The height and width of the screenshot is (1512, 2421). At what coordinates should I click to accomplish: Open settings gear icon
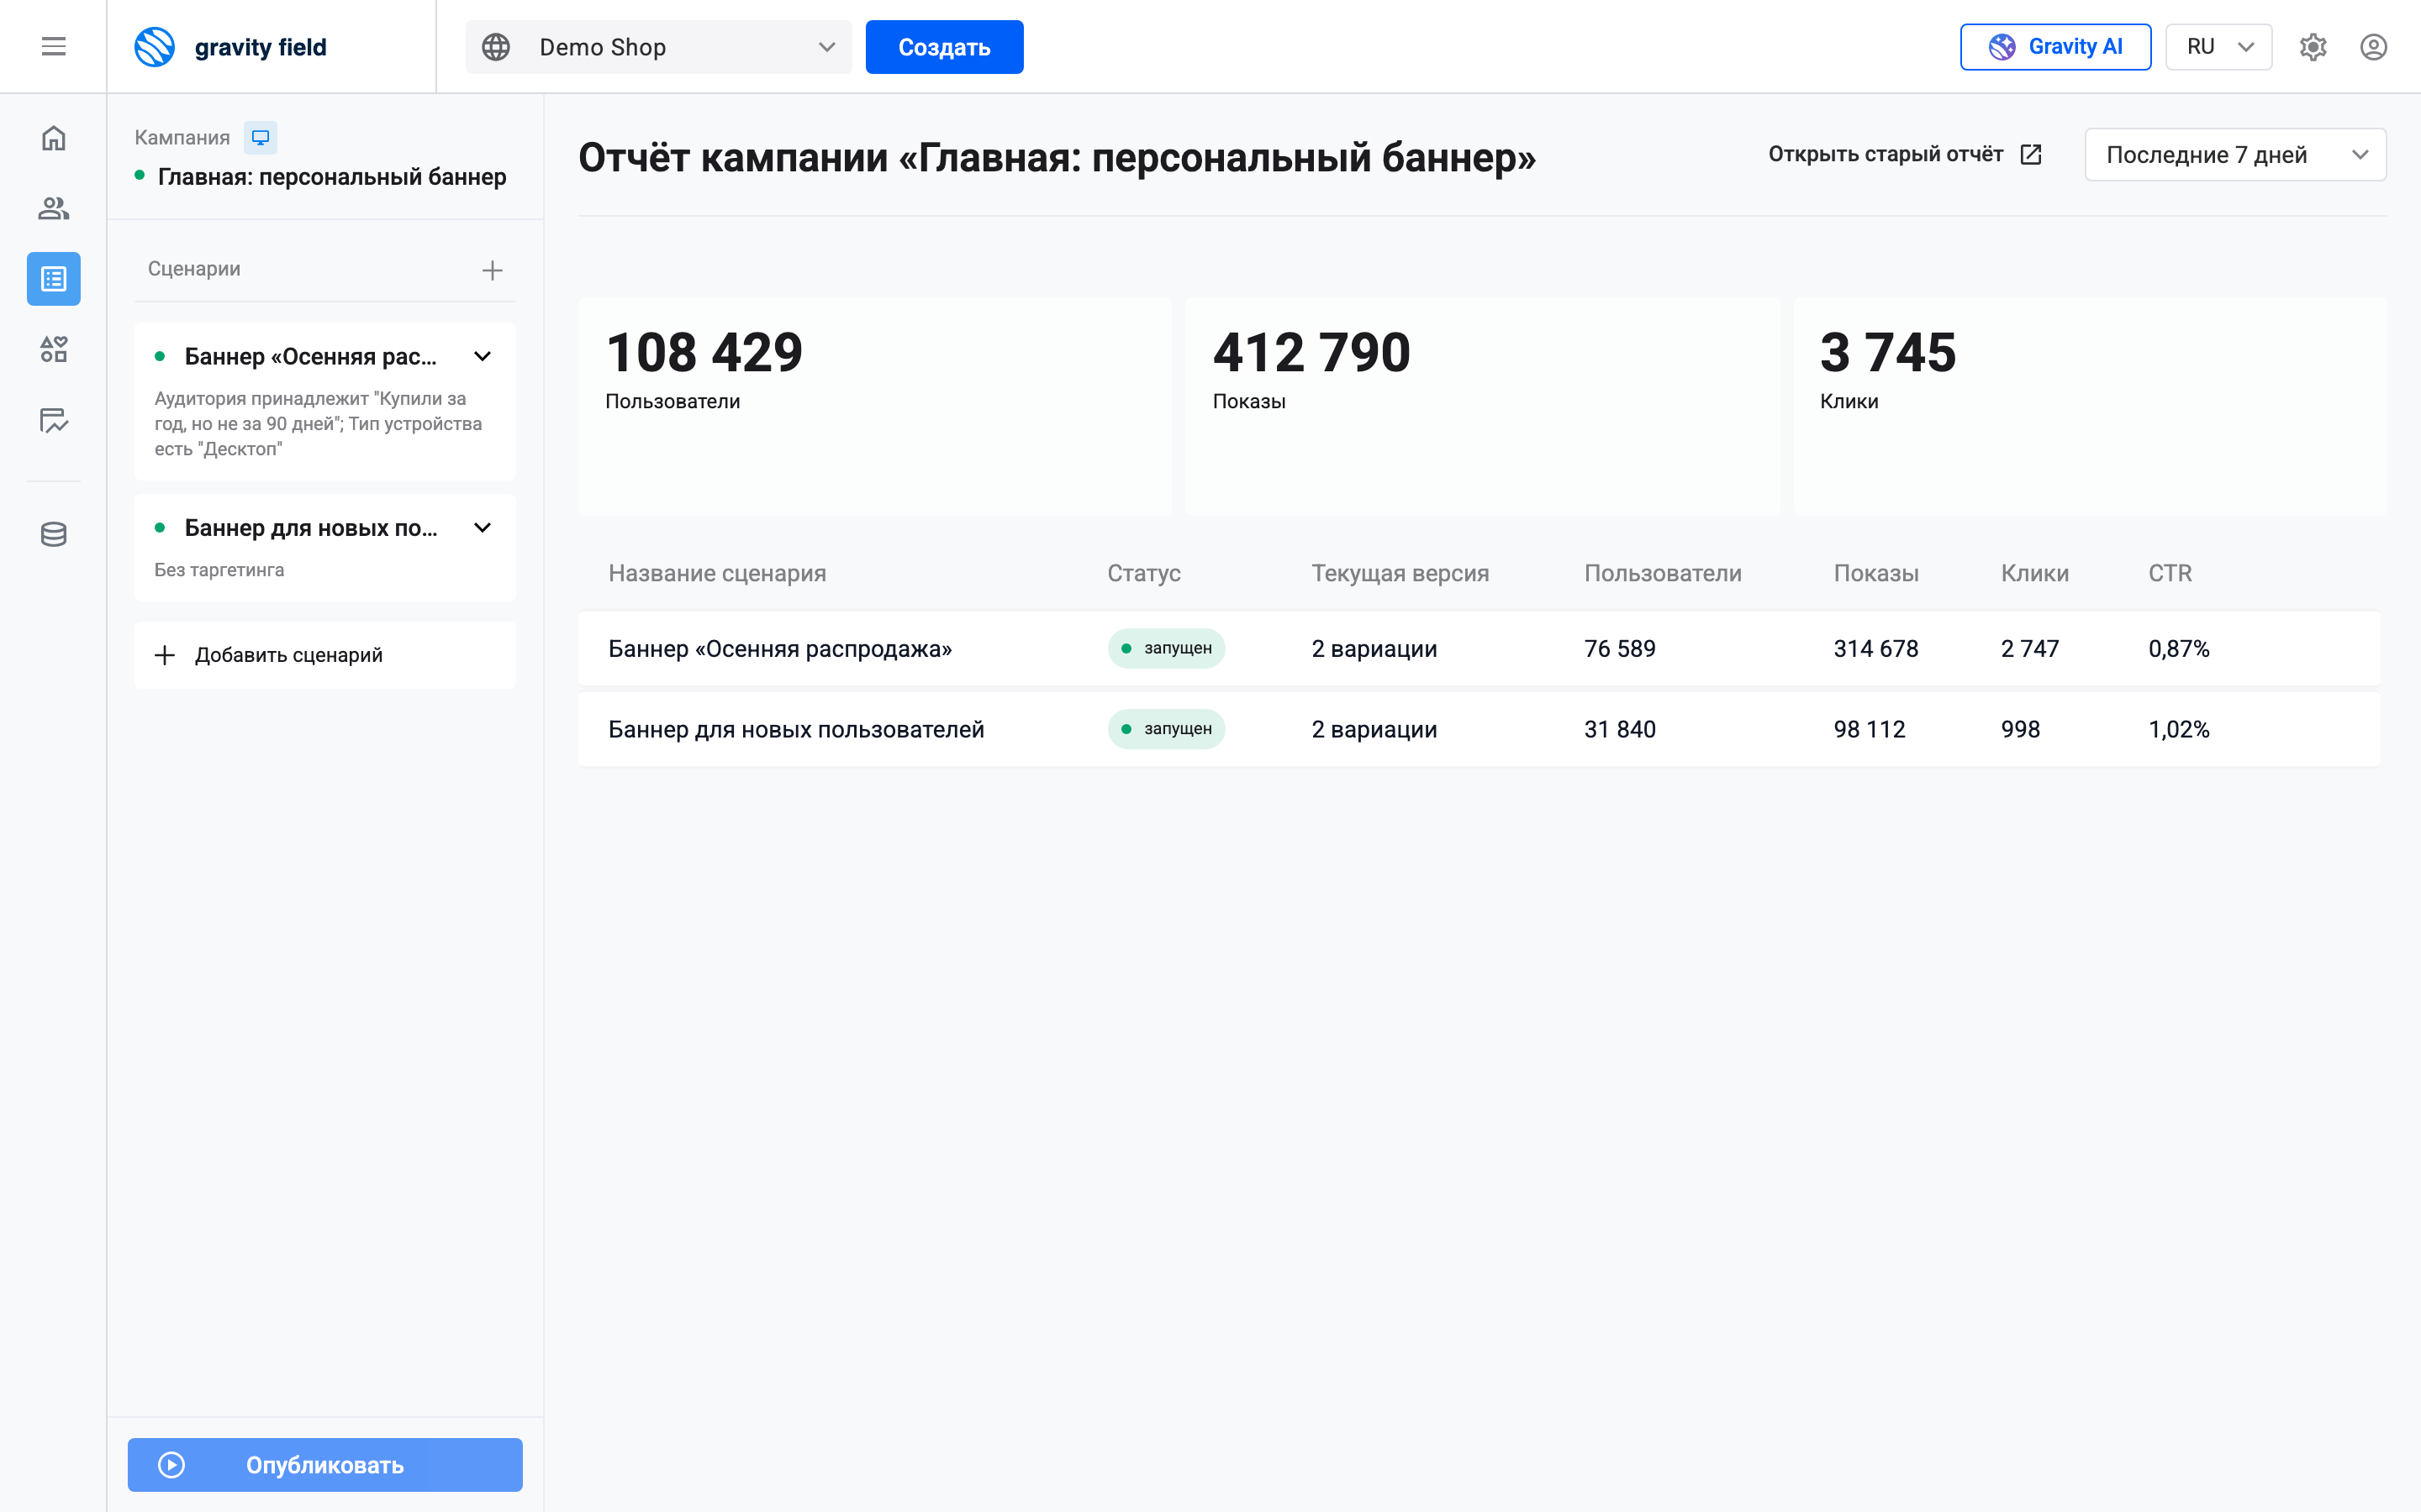pos(2313,47)
